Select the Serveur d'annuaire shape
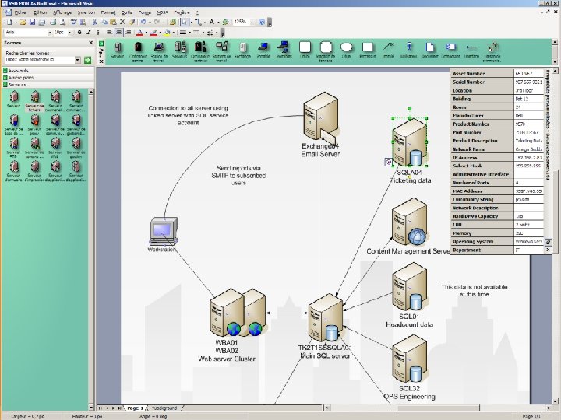561x420 pixels. (13, 170)
